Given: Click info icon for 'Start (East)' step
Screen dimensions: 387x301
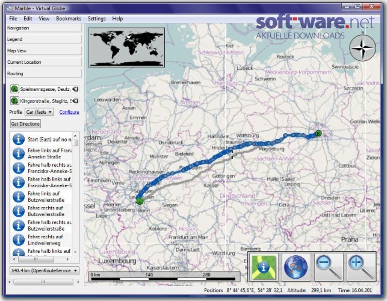Looking at the screenshot, I should [x=19, y=139].
